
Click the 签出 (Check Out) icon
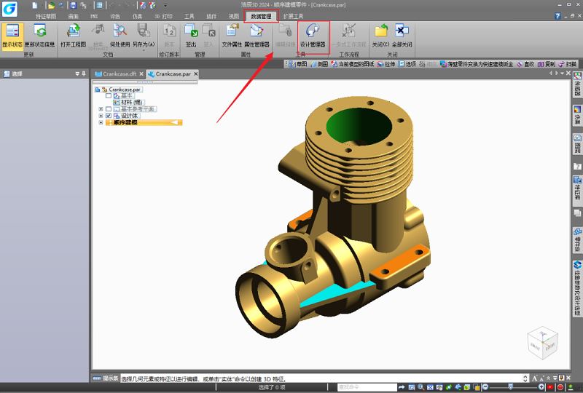tap(191, 34)
